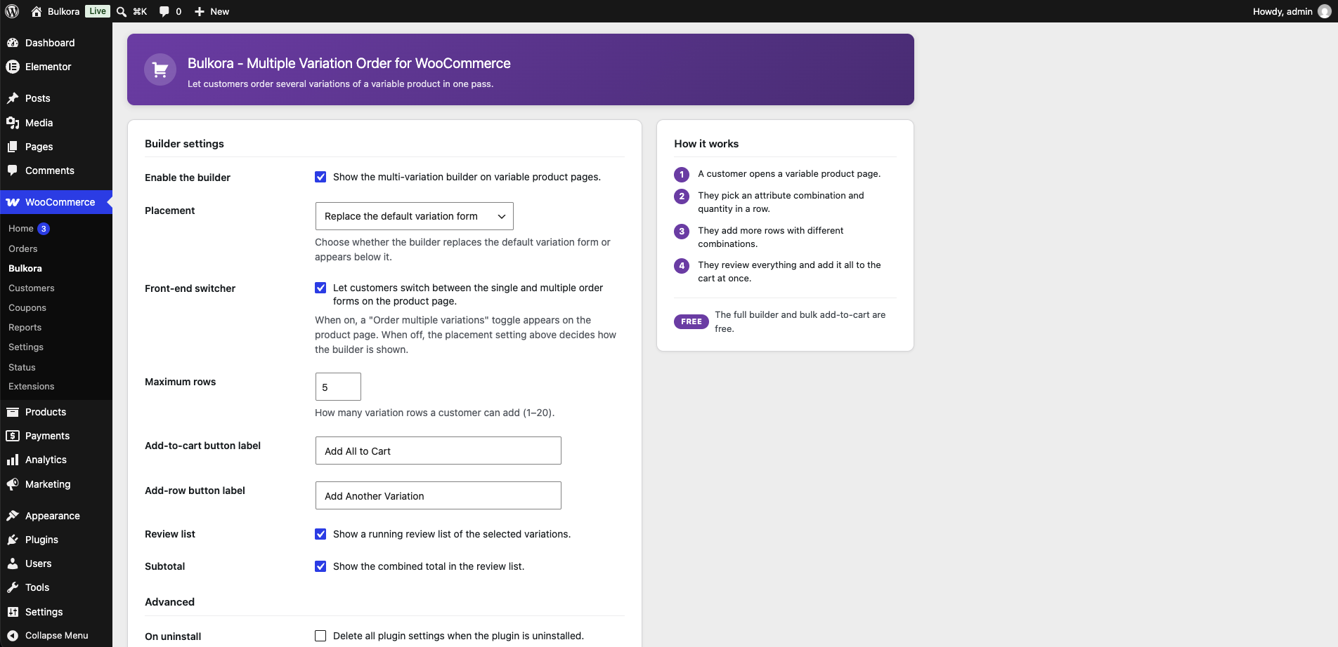
Task: Click the Plugins plug icon
Action: 13,540
